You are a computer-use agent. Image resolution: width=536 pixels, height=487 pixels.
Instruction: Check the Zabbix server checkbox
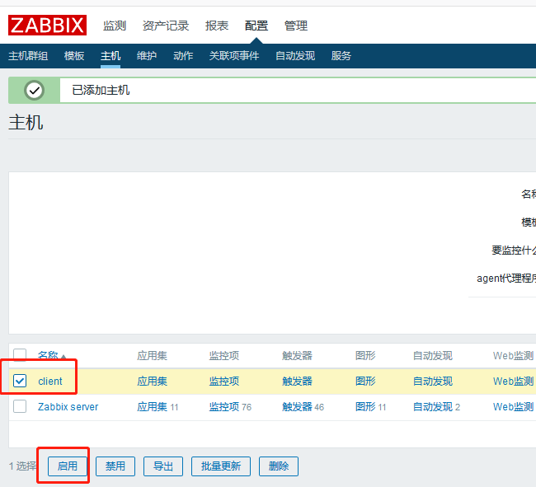tap(20, 406)
